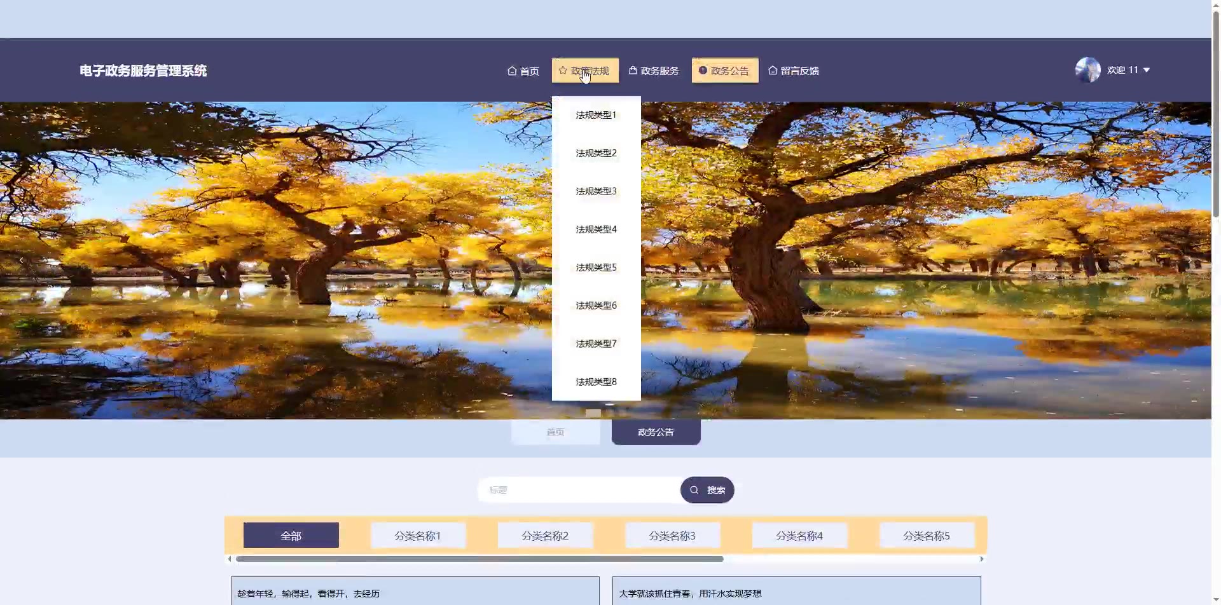The height and width of the screenshot is (605, 1221).
Task: Select the 分类名称2 category tab
Action: [x=545, y=535]
